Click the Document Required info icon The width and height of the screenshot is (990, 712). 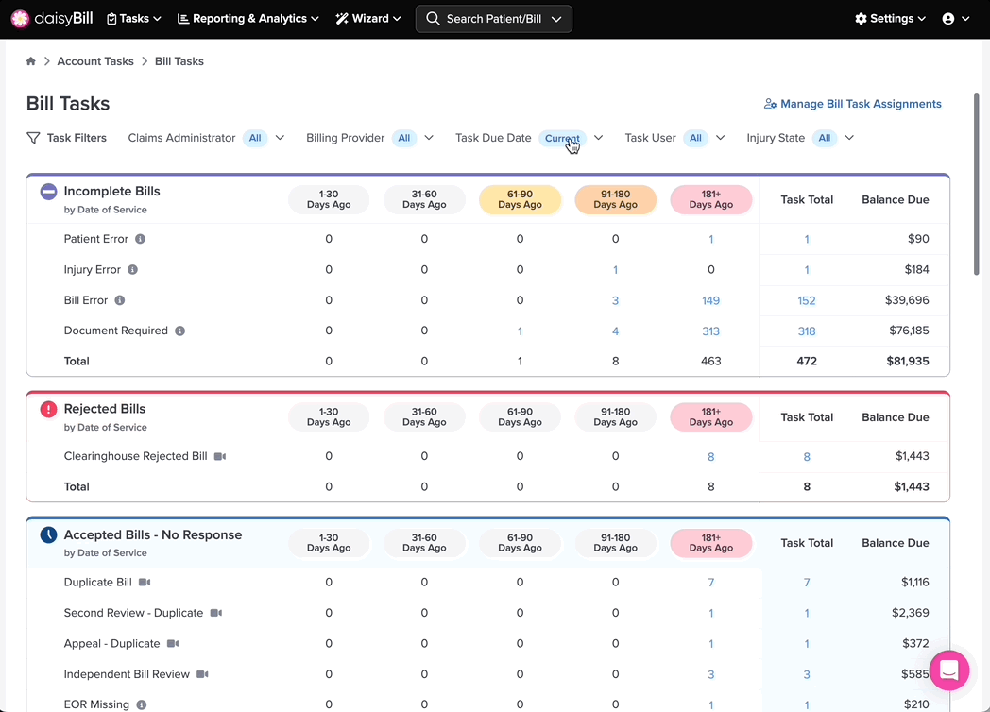tap(179, 331)
